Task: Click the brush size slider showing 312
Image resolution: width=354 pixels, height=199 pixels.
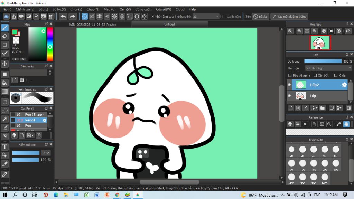Action: (x=26, y=153)
